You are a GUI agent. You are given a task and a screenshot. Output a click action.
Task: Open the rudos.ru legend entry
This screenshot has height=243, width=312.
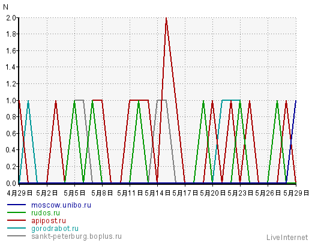(46, 213)
